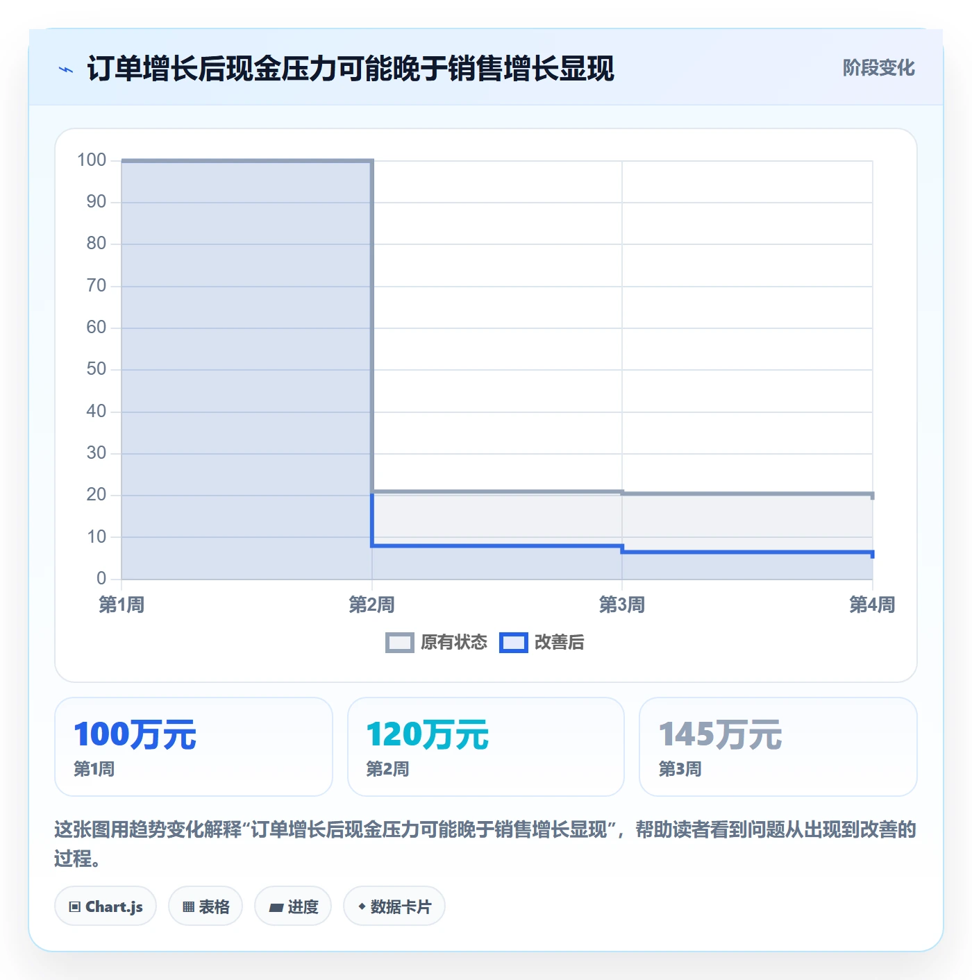Toggle the 改善后 legend series swatch
The width and height of the screenshot is (972, 980).
click(514, 643)
